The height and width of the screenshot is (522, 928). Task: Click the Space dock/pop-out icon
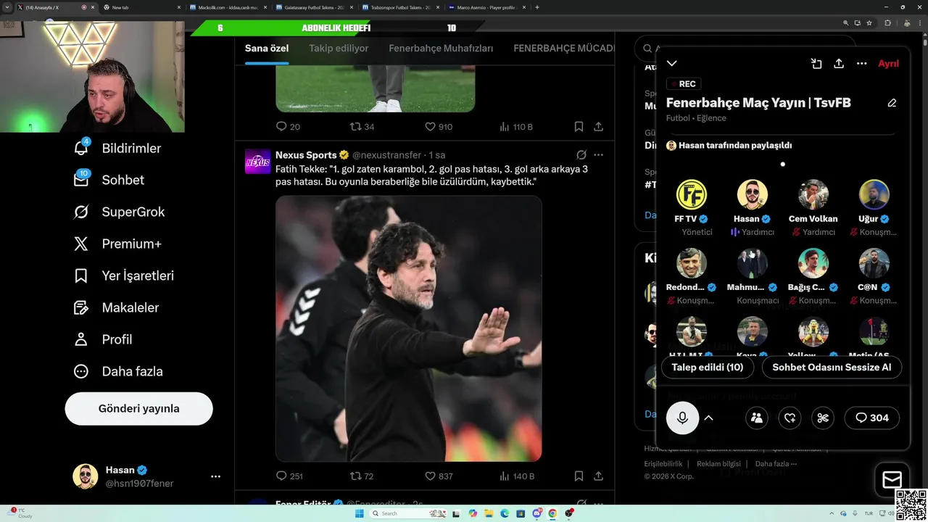(816, 64)
